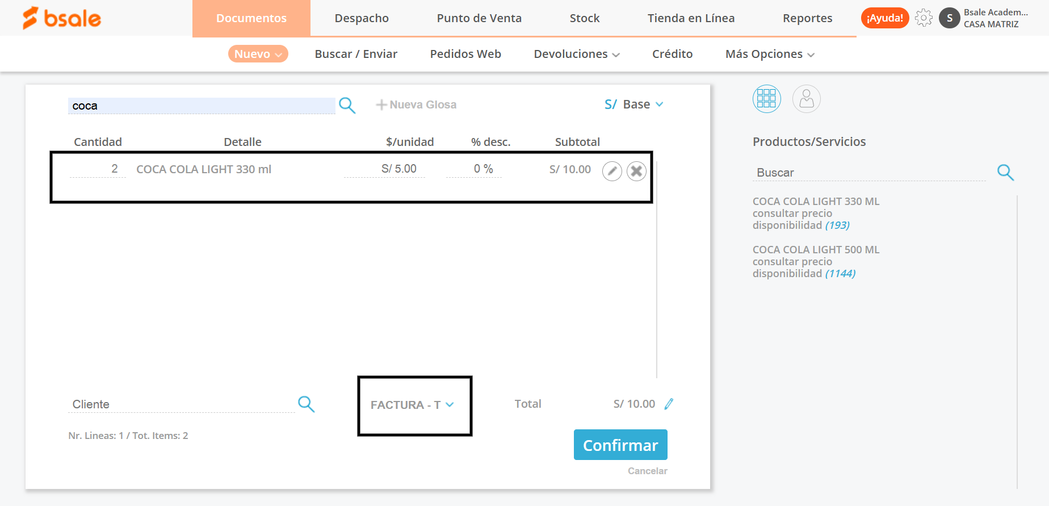
Task: Open Pedidos Web submenu
Action: tap(465, 54)
